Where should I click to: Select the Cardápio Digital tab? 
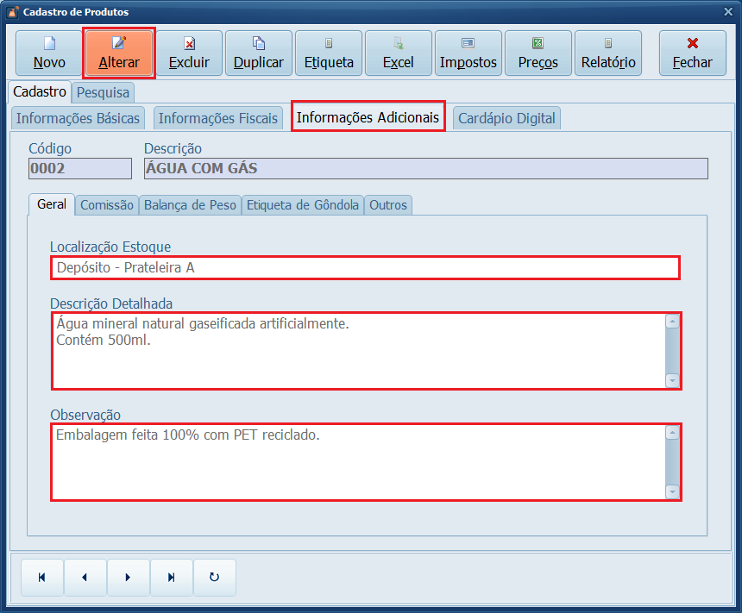tap(506, 118)
